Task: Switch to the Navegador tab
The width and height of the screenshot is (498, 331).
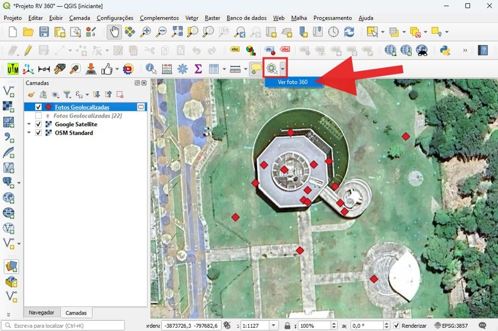Action: [42, 312]
